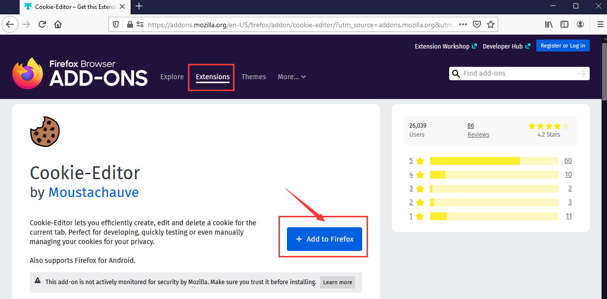Click the 4.2 Stars label
The width and height of the screenshot is (607, 299).
click(549, 135)
